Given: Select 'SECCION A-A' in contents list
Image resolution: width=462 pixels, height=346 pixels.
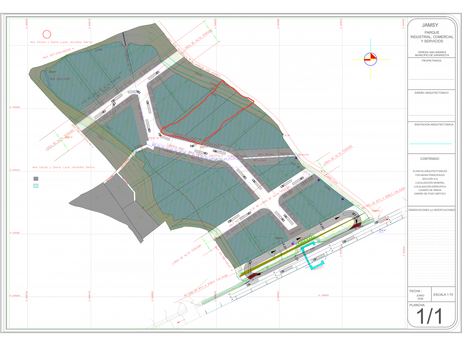Looking at the screenshot, I should tap(430, 179).
